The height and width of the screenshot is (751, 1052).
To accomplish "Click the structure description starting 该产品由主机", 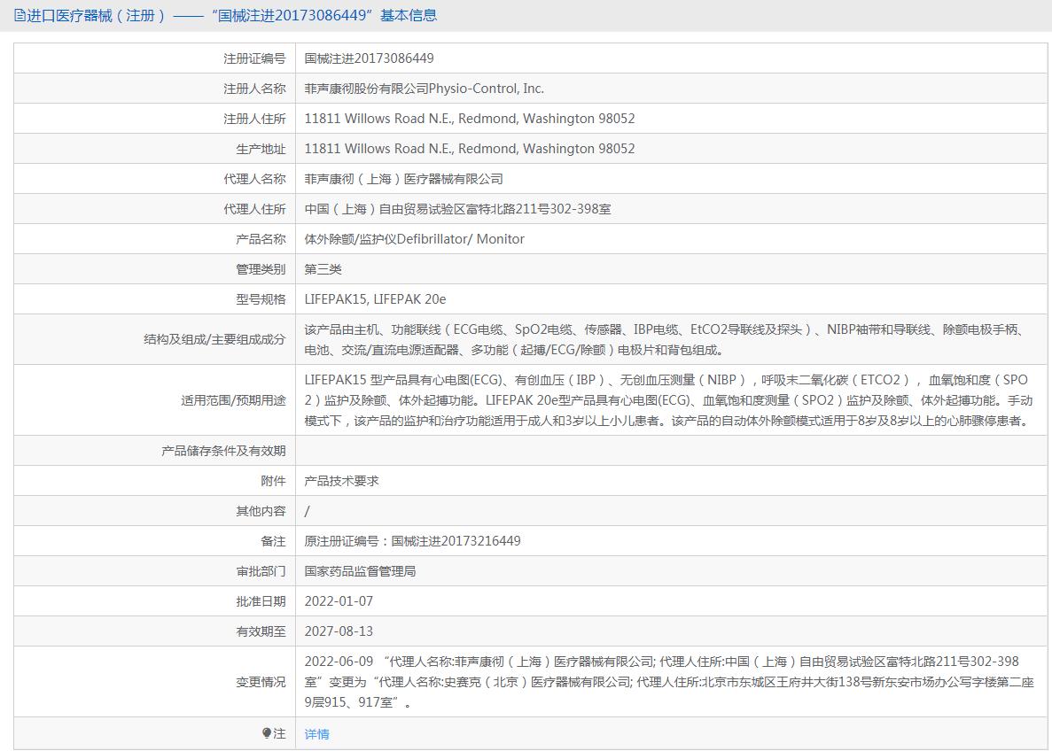I will [x=665, y=339].
